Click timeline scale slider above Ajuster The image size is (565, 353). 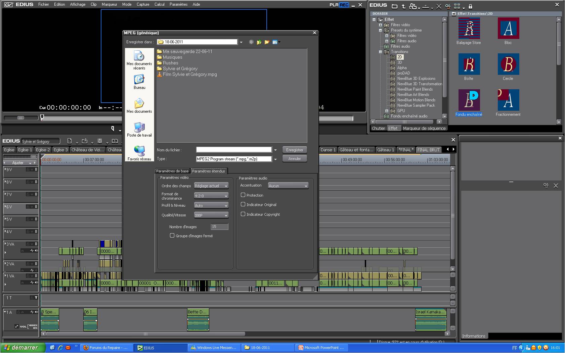(20, 157)
